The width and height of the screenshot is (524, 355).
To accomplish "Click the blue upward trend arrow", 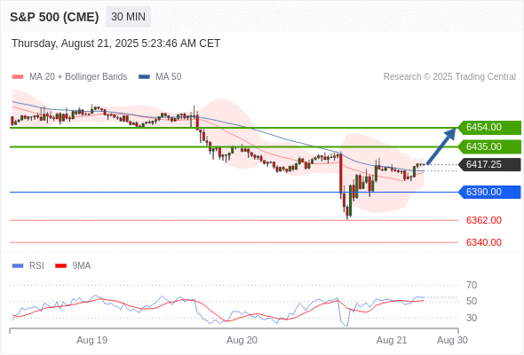I will (441, 146).
